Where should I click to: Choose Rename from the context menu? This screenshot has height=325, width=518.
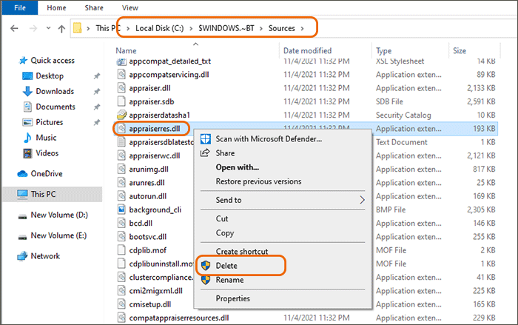click(x=229, y=280)
